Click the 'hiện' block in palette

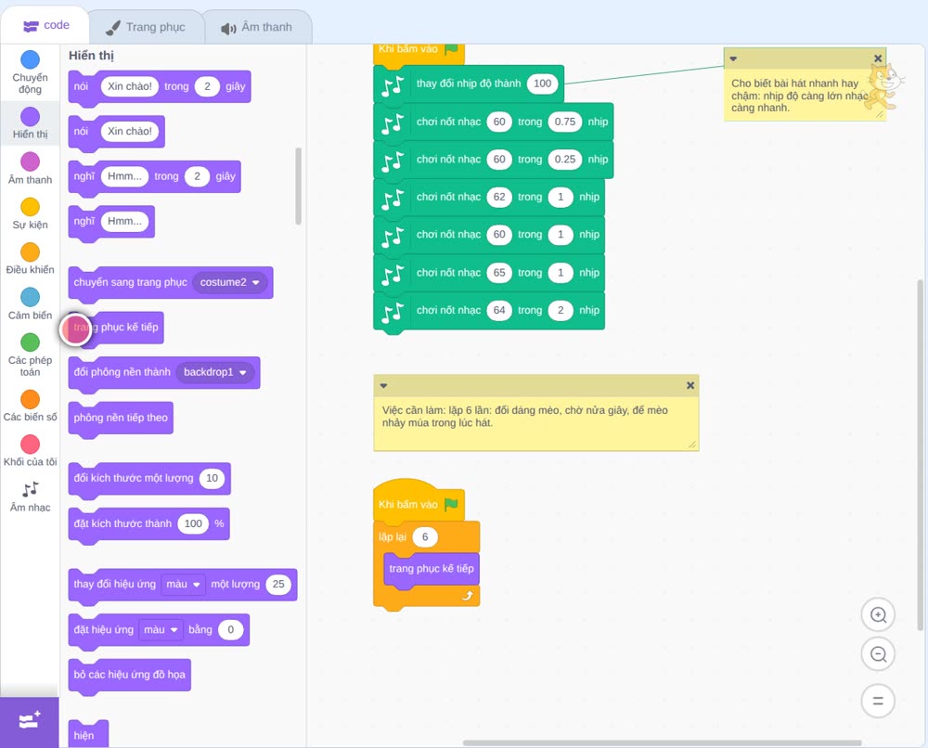[88, 734]
